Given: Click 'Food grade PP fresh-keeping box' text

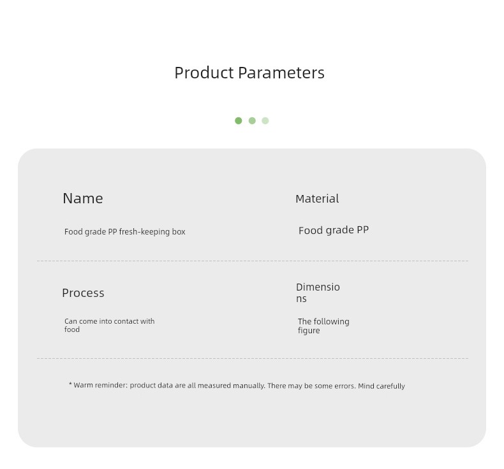Looking at the screenshot, I should 124,232.
